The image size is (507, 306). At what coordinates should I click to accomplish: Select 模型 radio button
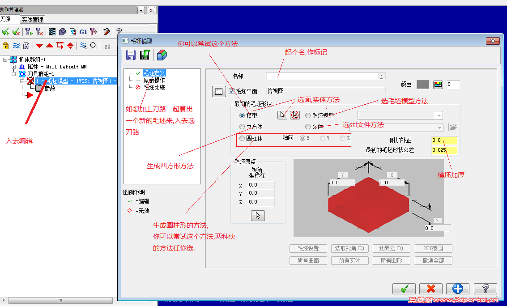[x=242, y=115]
